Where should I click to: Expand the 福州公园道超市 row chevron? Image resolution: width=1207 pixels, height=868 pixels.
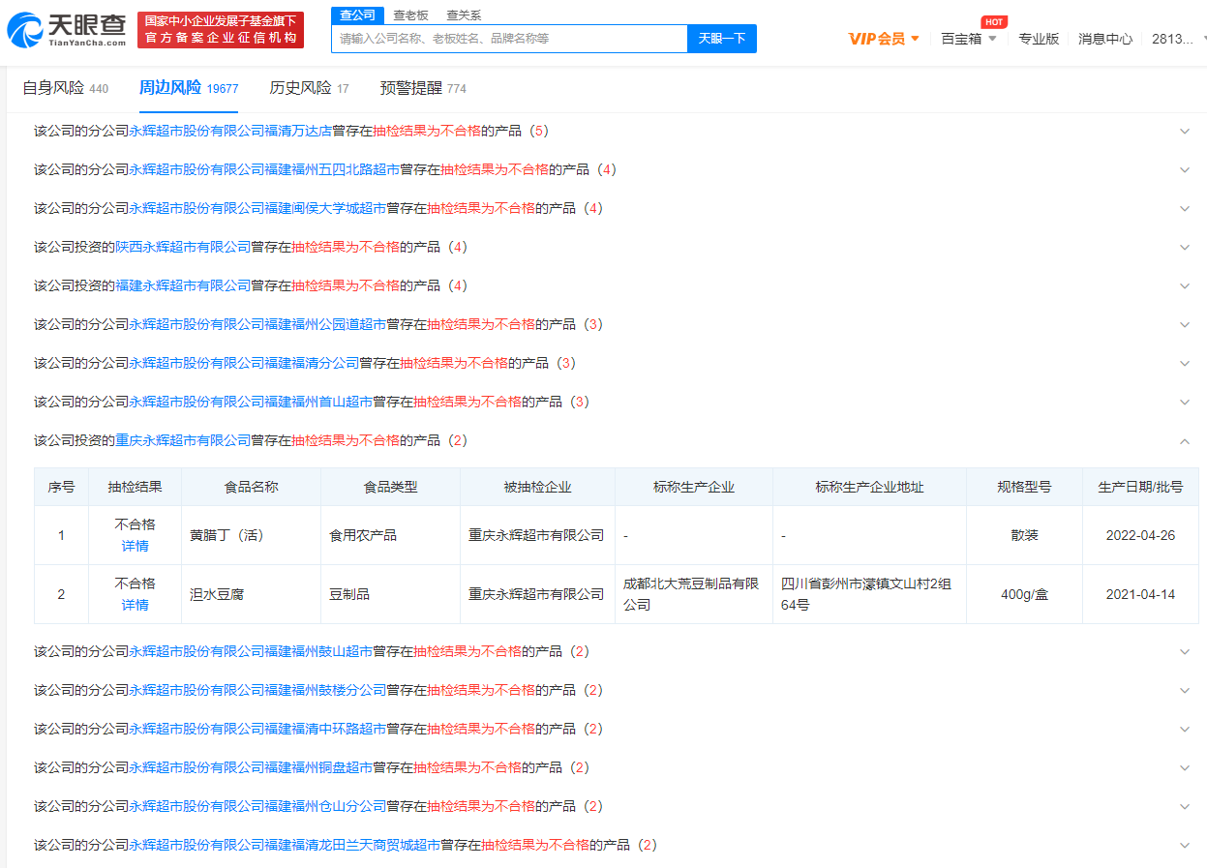1185,324
